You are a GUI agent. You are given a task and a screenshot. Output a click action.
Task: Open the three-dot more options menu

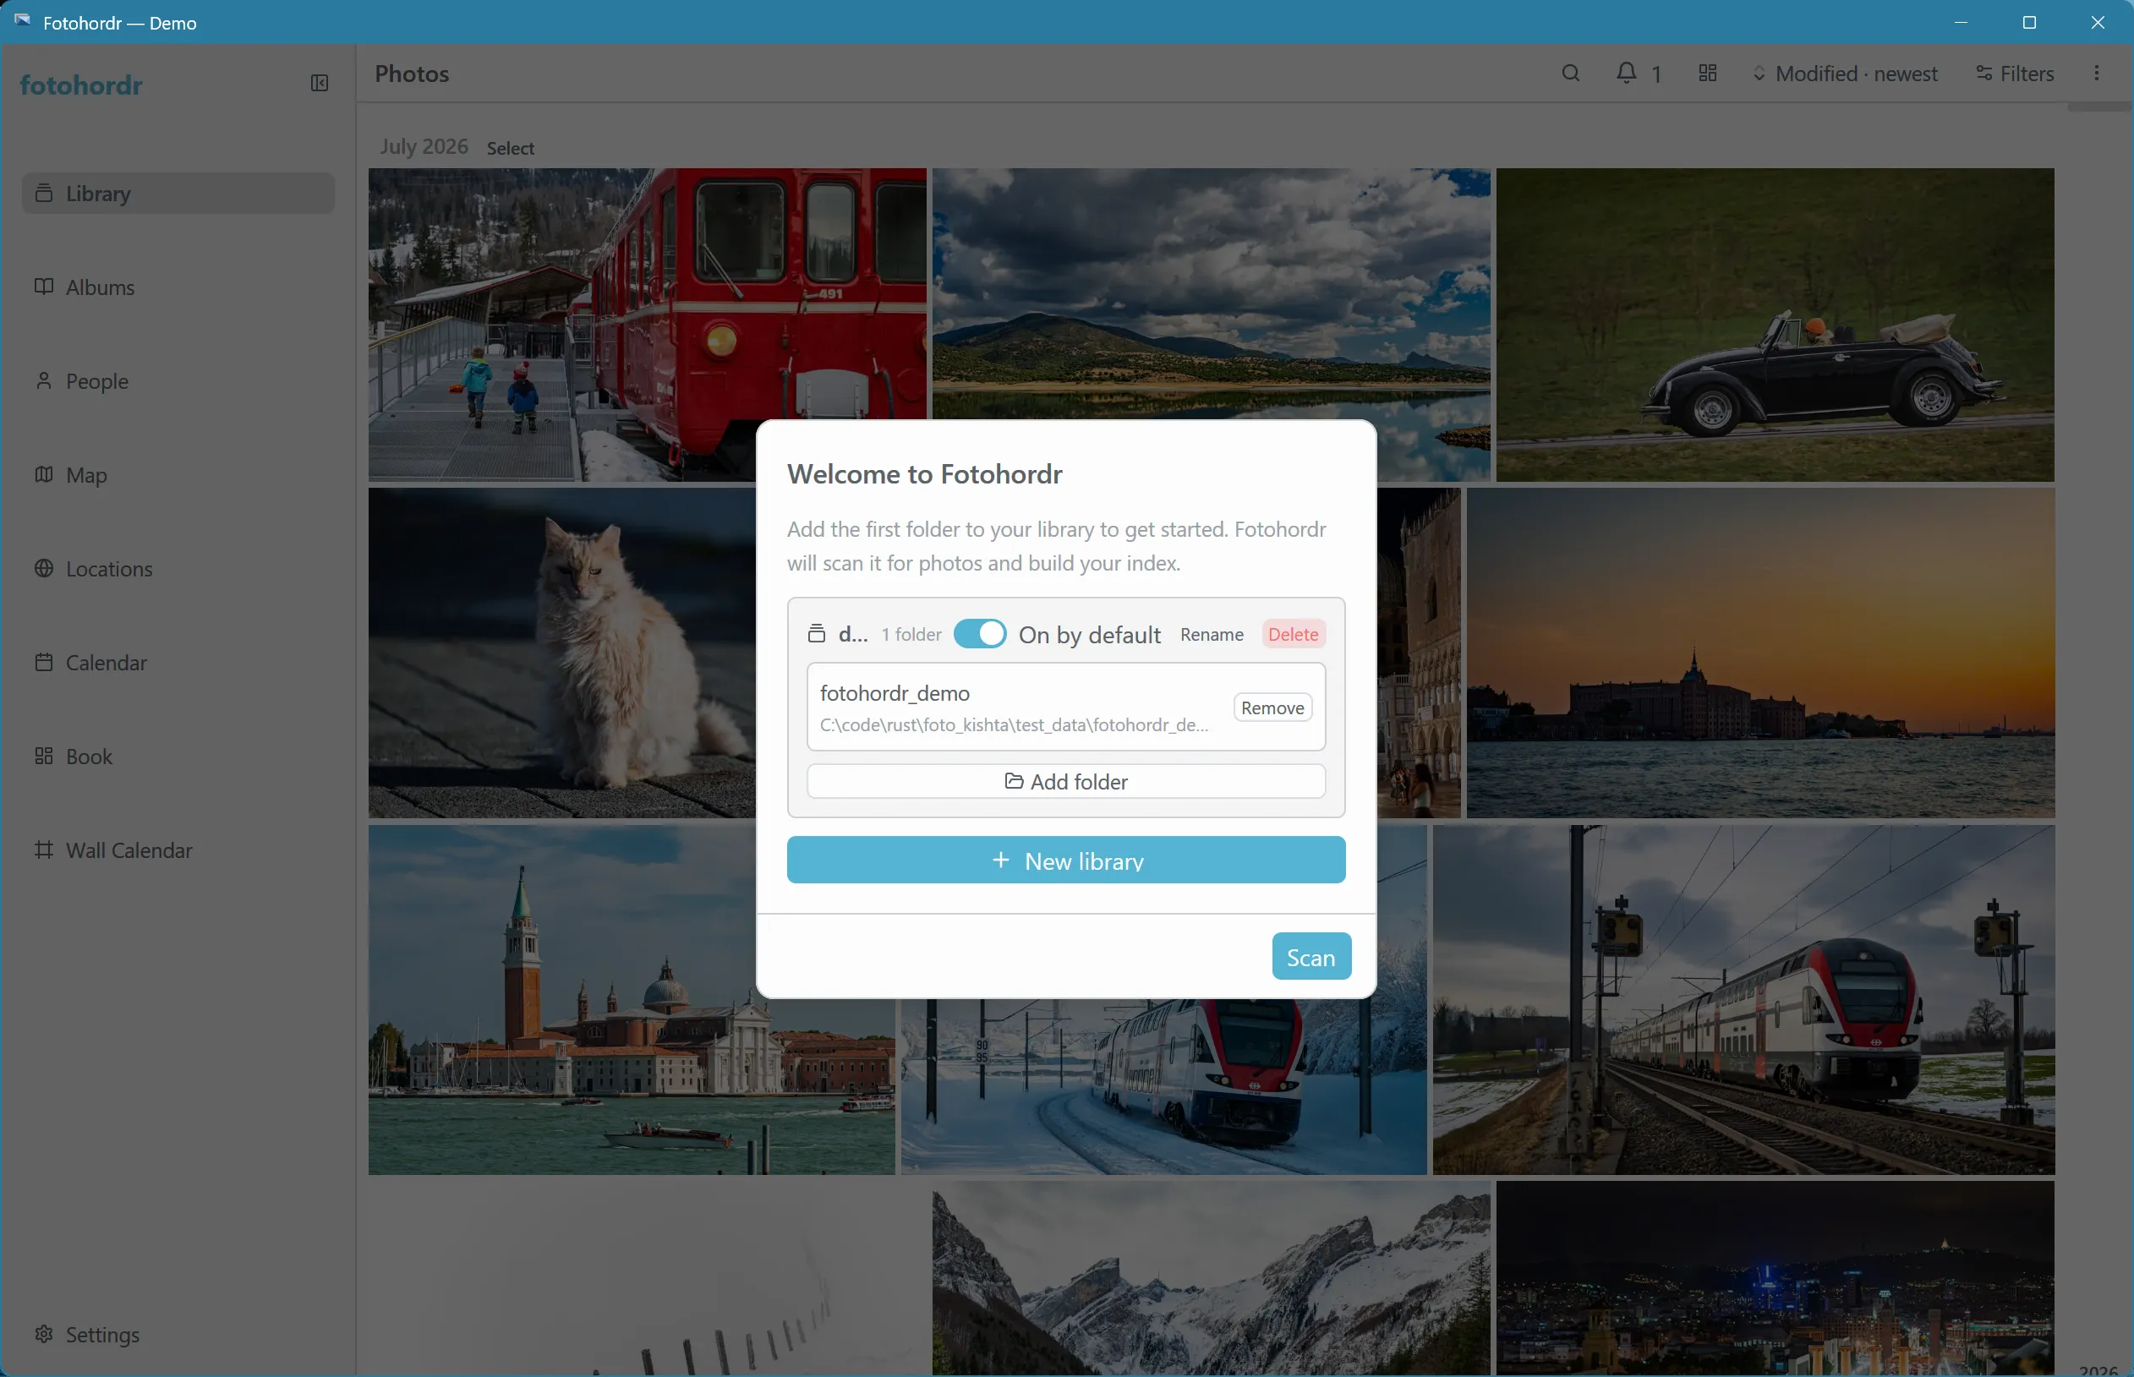tap(2097, 74)
